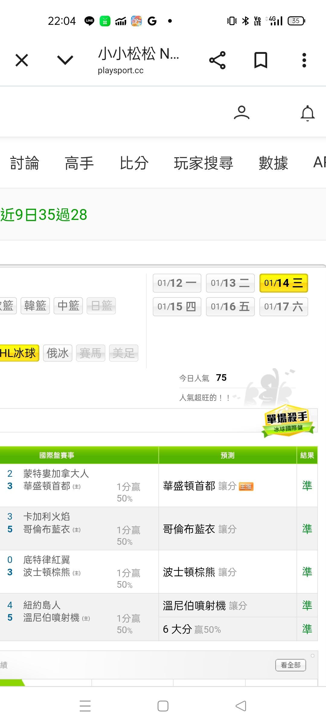
Task: Click team 紐約島人
Action: tap(42, 605)
